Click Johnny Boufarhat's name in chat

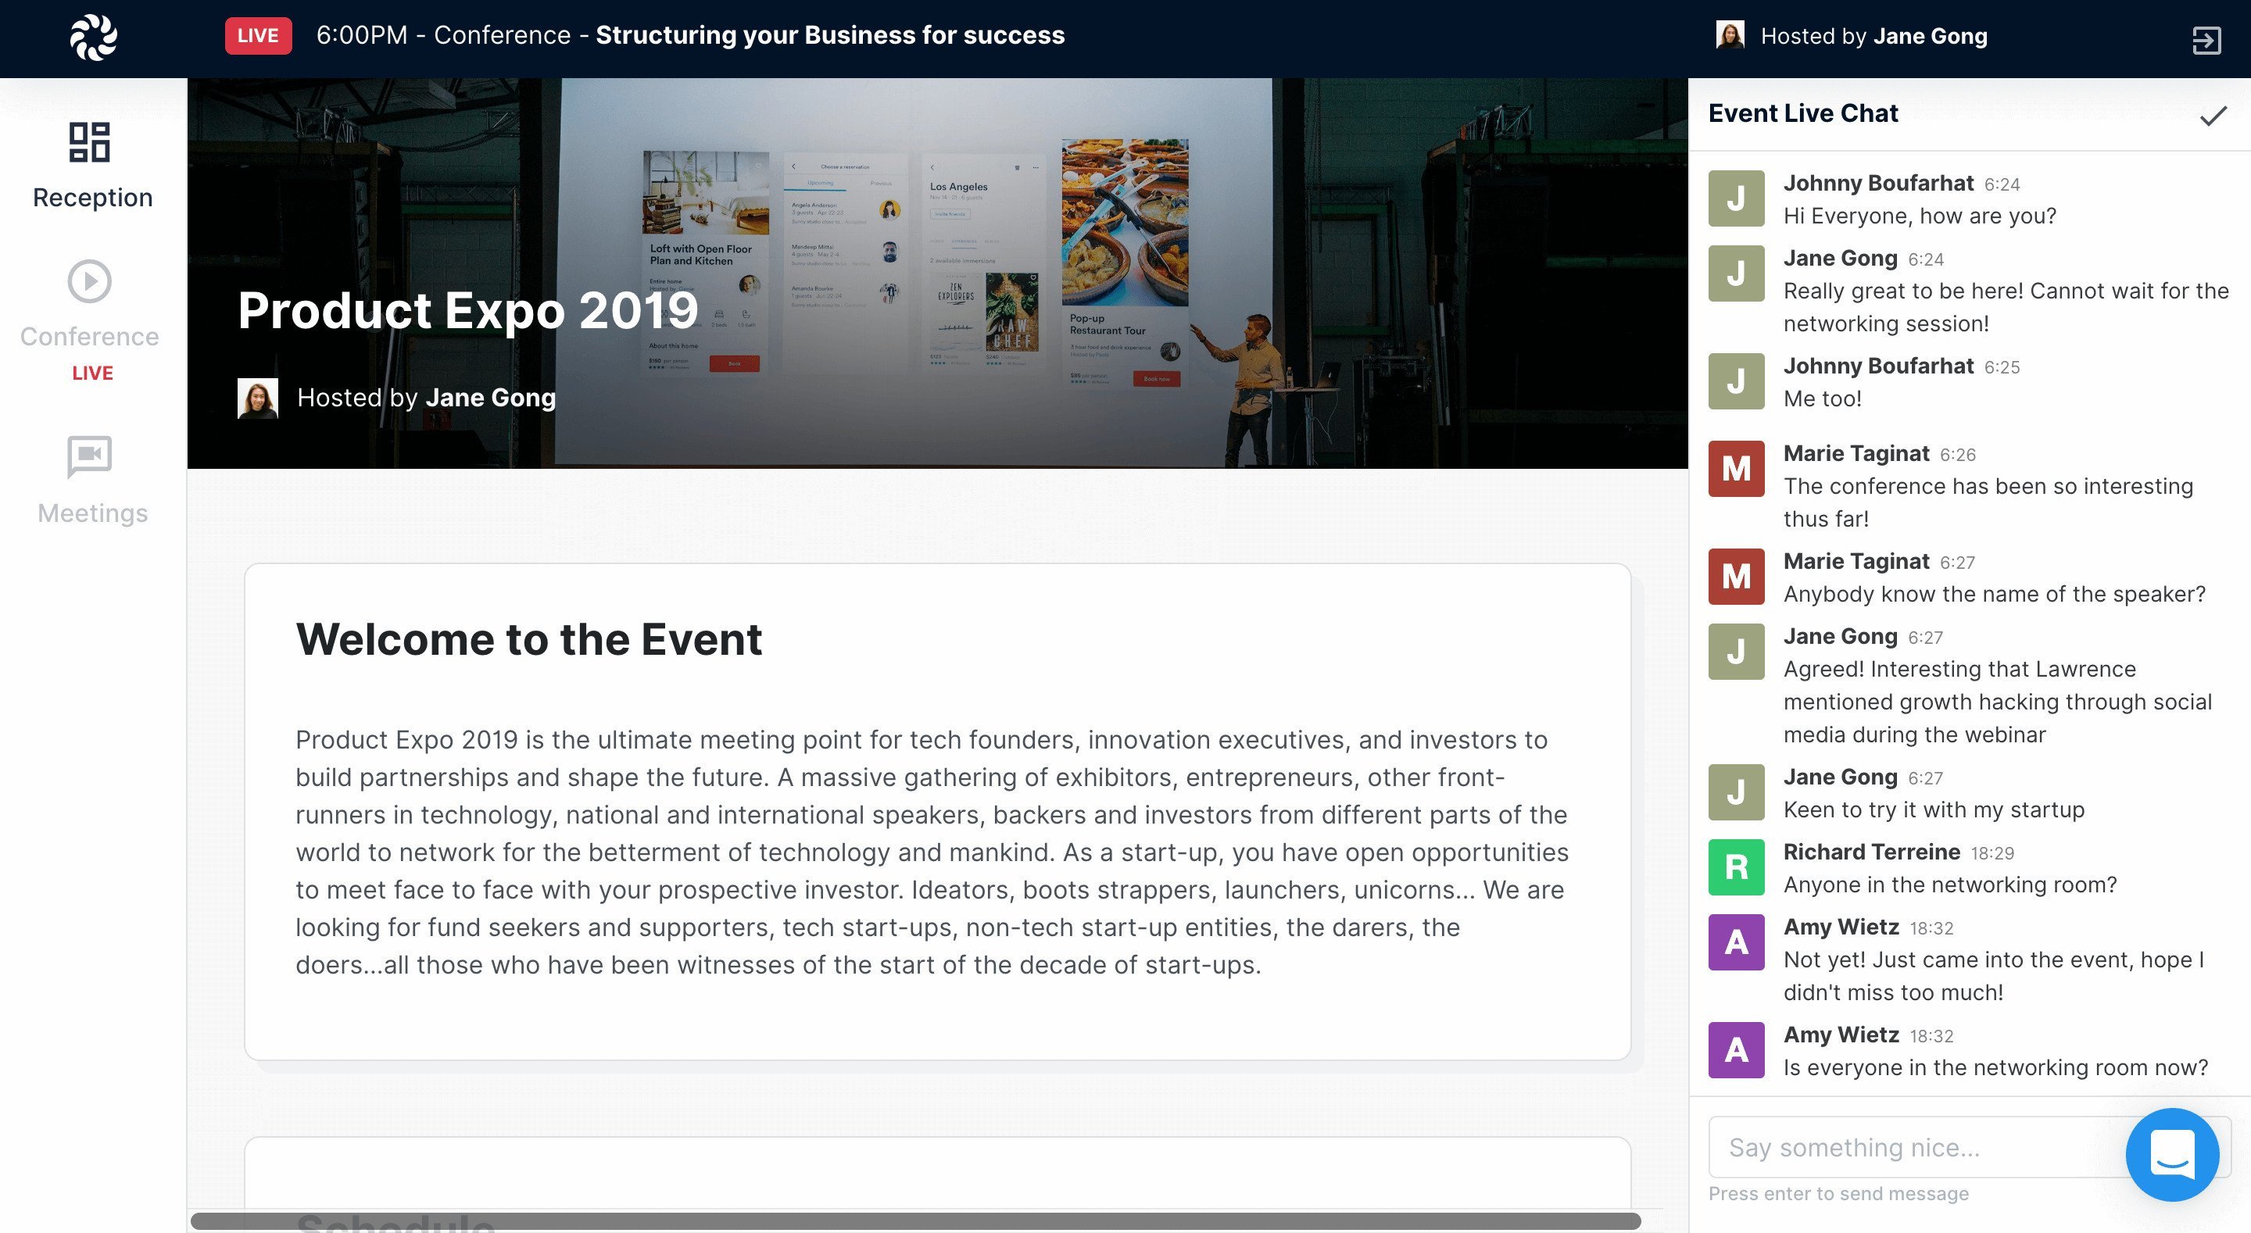1878,183
